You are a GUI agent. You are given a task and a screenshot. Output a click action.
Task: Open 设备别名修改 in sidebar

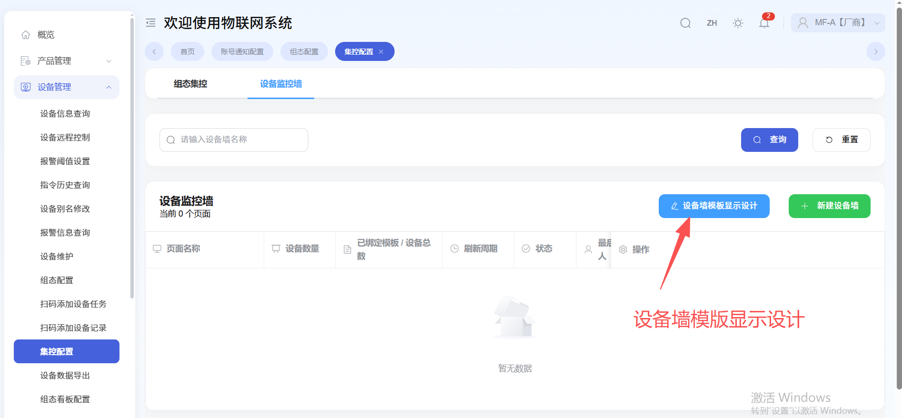click(x=67, y=209)
